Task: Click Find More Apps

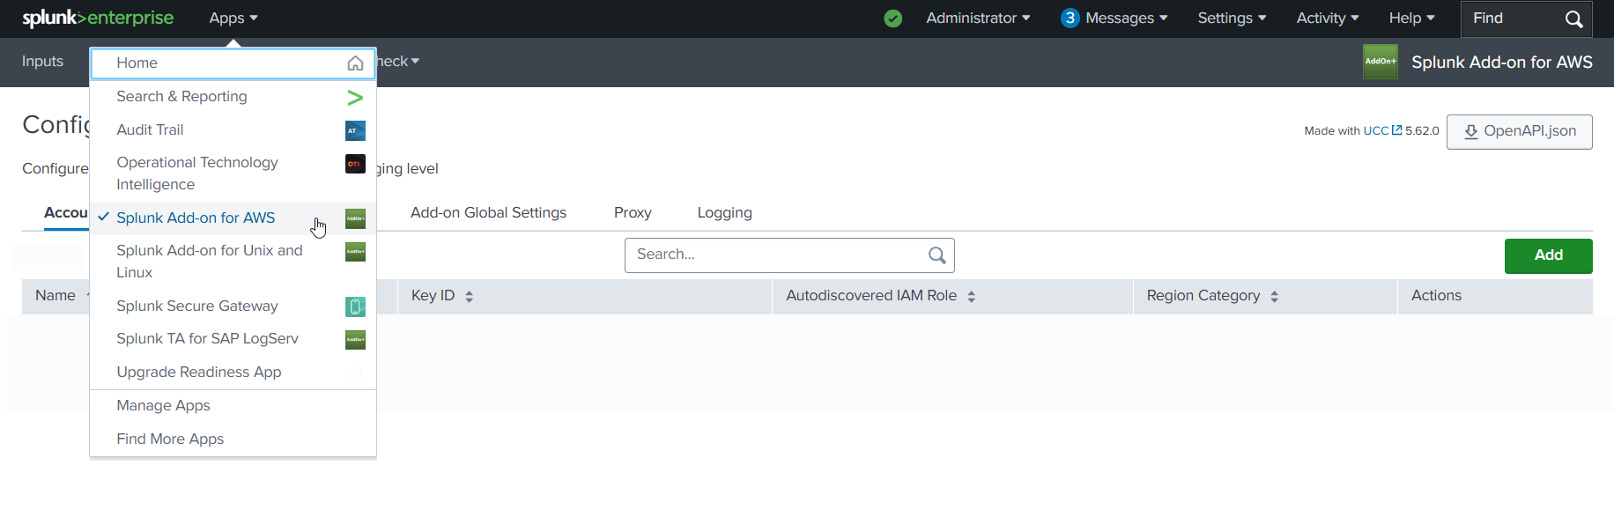Action: pos(233,439)
